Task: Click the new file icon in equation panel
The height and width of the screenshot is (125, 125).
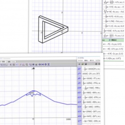Action: click(x=79, y=64)
